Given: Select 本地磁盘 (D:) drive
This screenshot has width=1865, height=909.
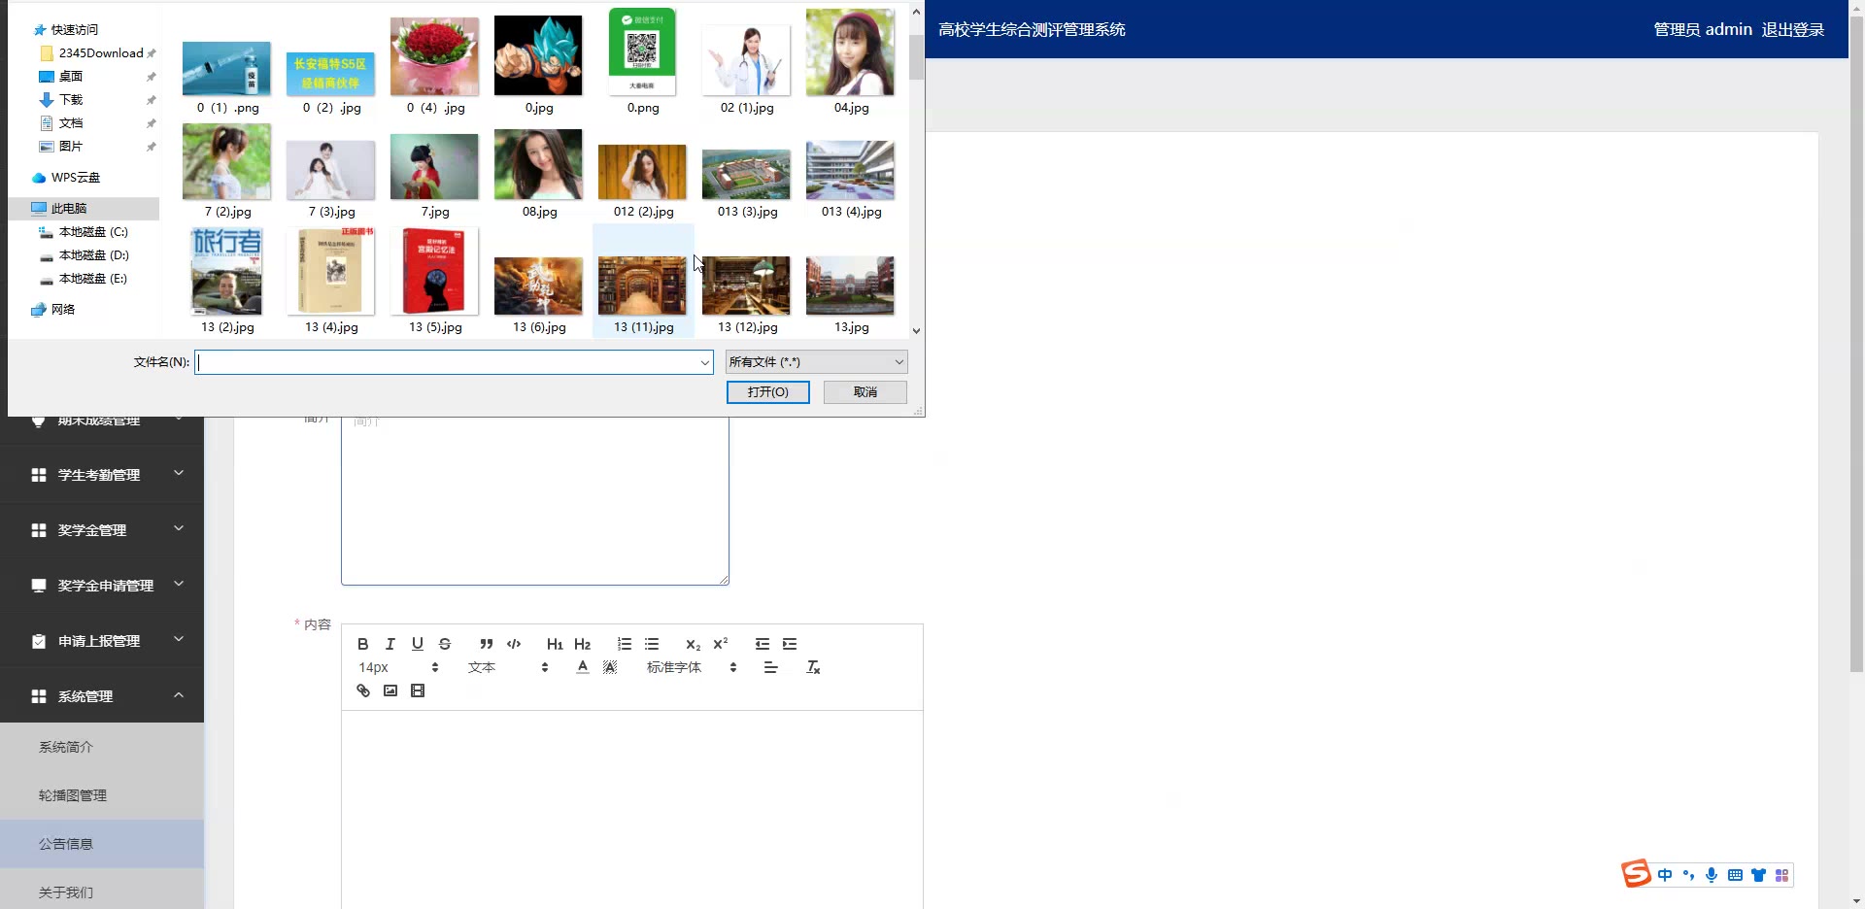Looking at the screenshot, I should (93, 255).
